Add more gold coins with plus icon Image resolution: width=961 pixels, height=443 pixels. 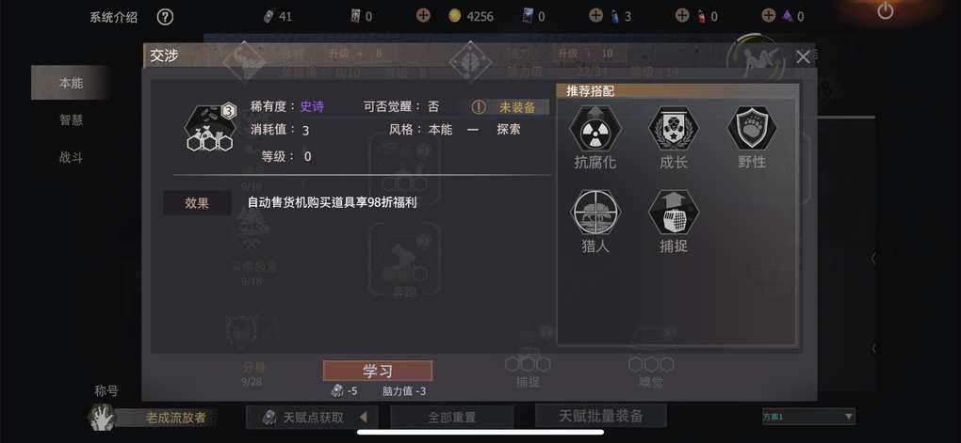click(x=423, y=16)
